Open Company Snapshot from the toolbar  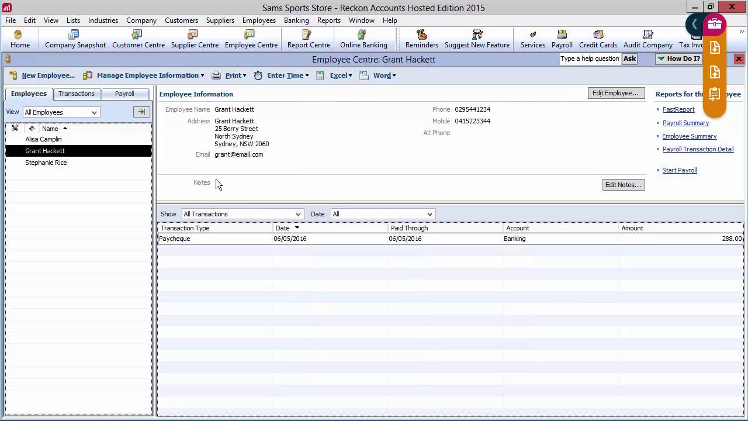pos(75,39)
